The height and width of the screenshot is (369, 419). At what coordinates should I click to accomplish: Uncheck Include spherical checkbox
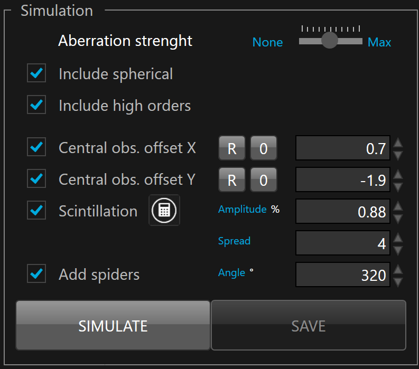(37, 73)
